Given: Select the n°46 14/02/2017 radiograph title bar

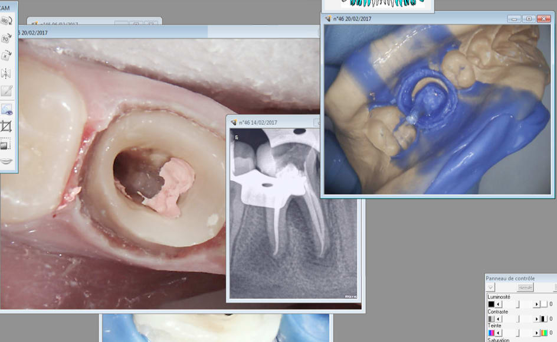Looking at the screenshot, I should (x=271, y=122).
